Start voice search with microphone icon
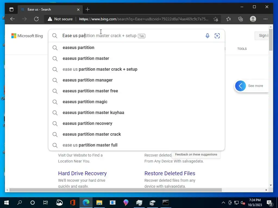 (x=207, y=36)
